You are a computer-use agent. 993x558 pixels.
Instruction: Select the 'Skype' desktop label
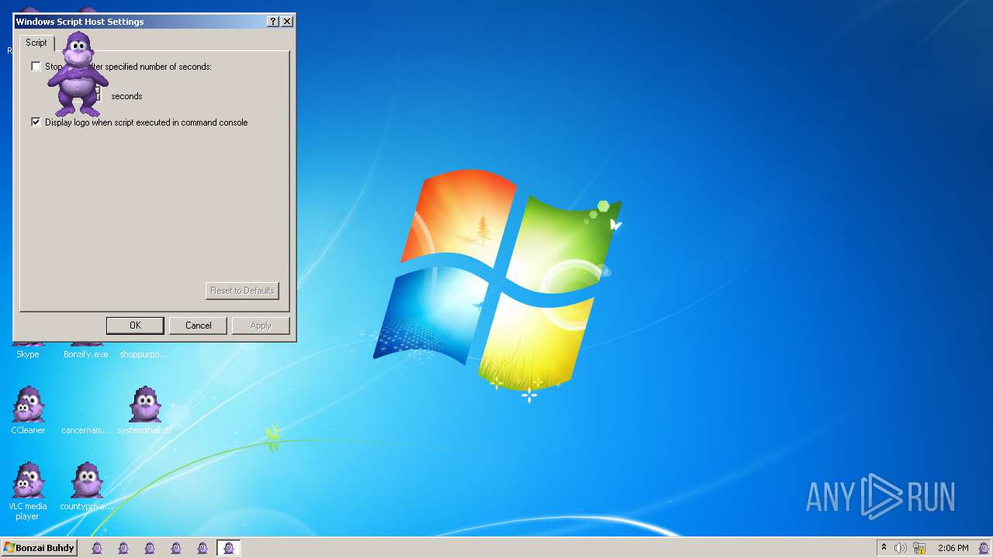coord(28,354)
